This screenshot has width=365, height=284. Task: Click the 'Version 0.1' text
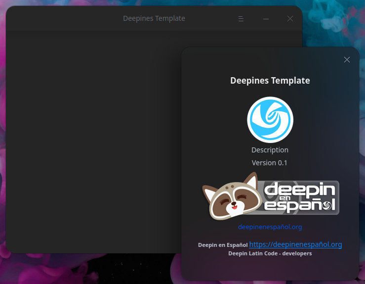pyautogui.click(x=270, y=163)
